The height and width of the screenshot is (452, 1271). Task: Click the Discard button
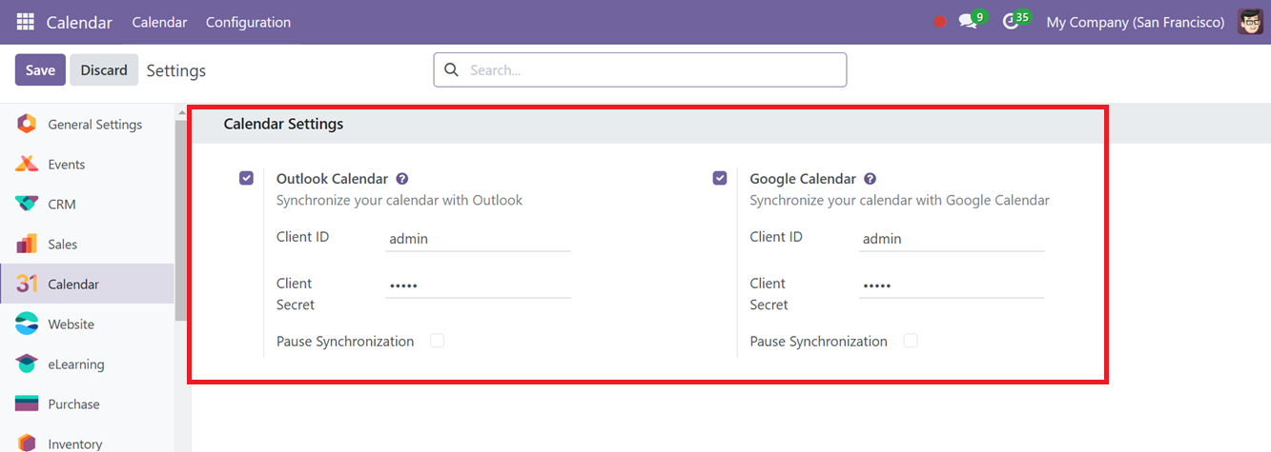104,69
